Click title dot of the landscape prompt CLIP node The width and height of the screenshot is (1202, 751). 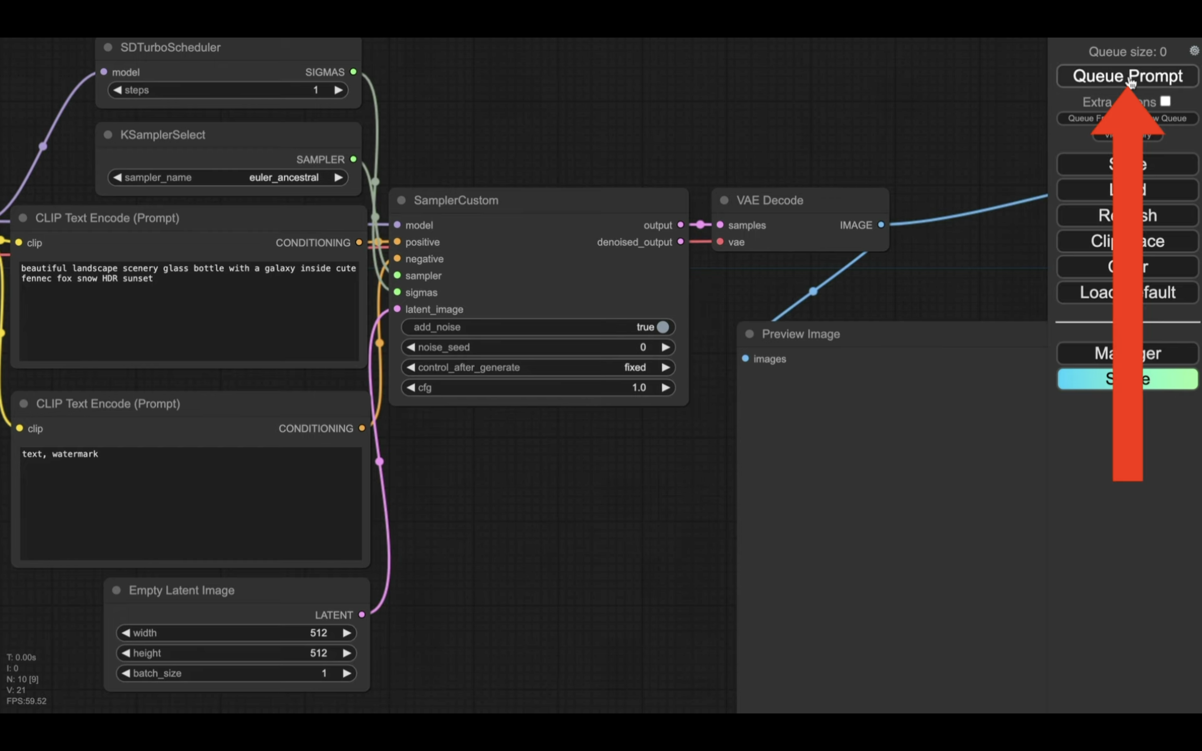(23, 218)
